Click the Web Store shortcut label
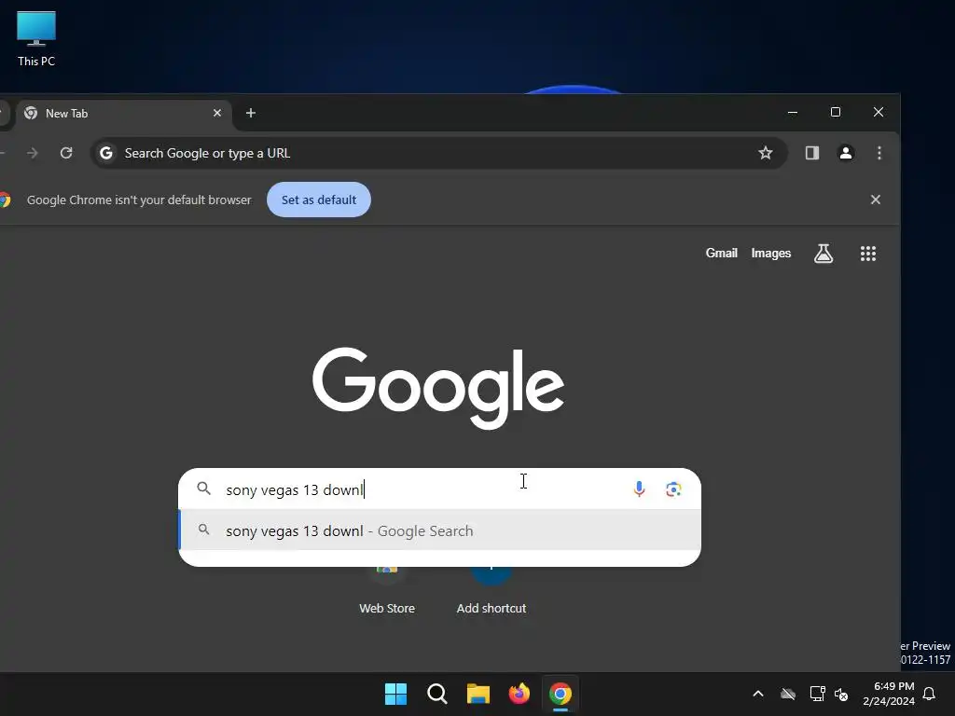Screen dimensions: 955x716 click(x=387, y=608)
